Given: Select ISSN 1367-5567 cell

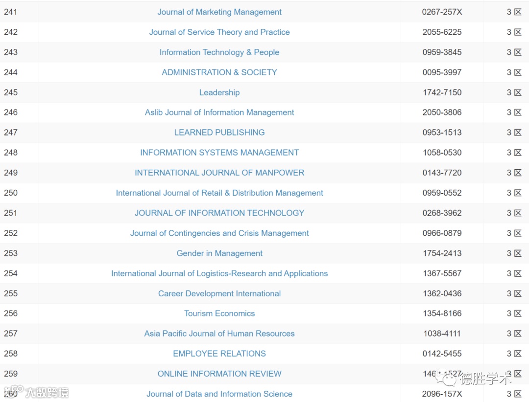Looking at the screenshot, I should (x=442, y=273).
